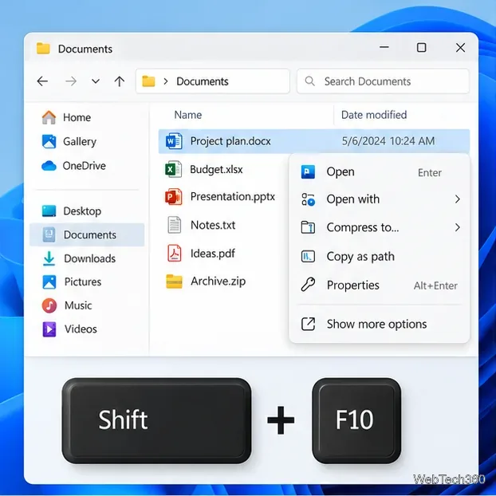Click the title bar Documents folder icon
Image resolution: width=496 pixels, height=496 pixels.
click(x=43, y=49)
